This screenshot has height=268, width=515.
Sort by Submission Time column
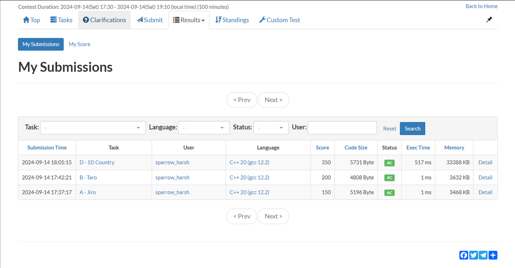(x=47, y=148)
